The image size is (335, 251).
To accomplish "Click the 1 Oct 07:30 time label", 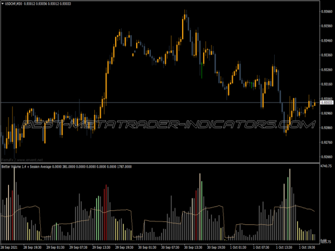I will [261, 247].
